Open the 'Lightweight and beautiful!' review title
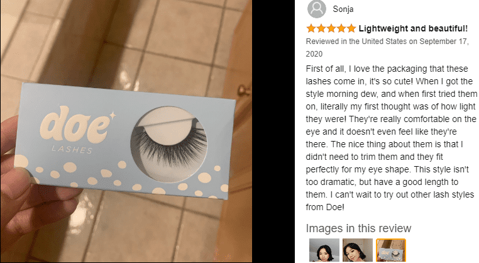Viewport: 479px width, 263px height. 413,28
